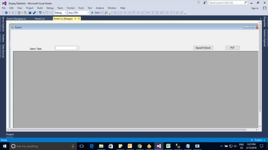268x150 pixels.
Task: Save the current file with floppy icon
Action: [x=30, y=13]
